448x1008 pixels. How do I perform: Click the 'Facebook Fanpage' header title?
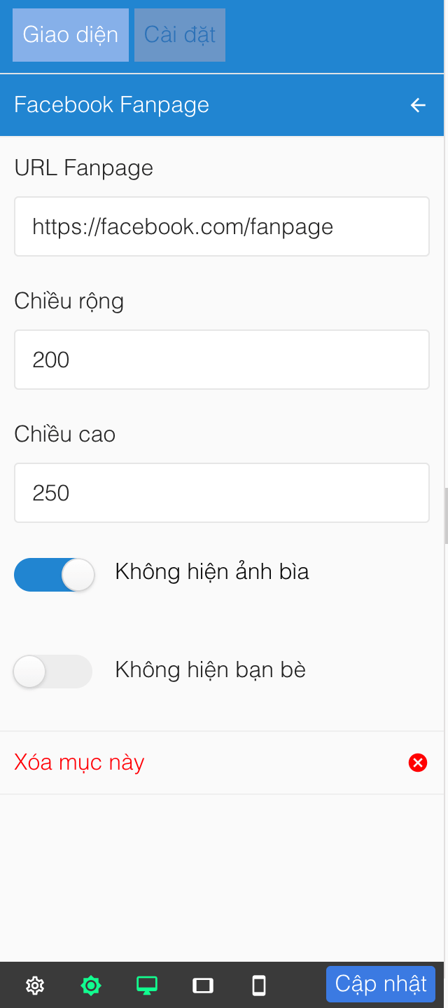click(x=112, y=105)
